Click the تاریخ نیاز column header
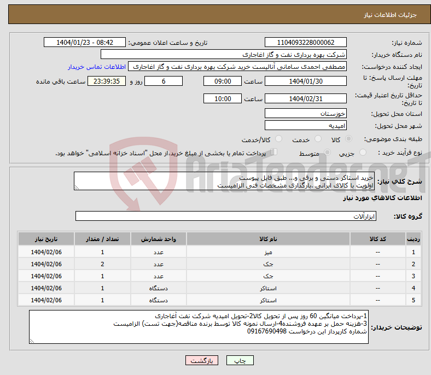 click(46, 239)
